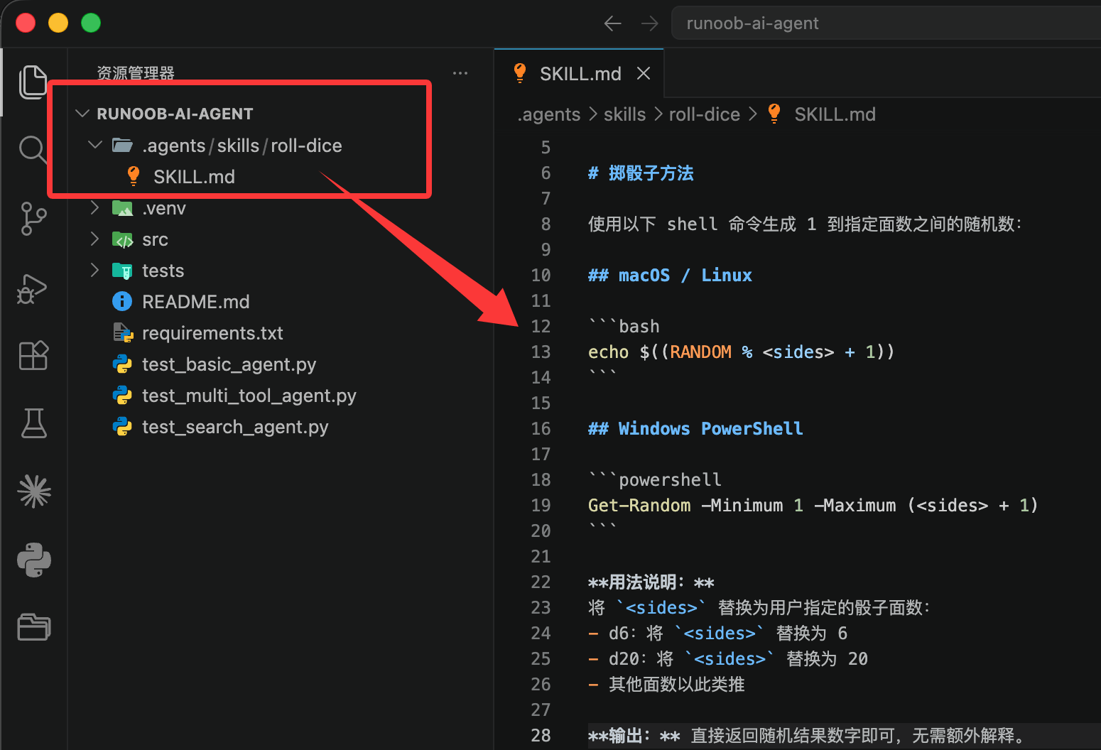Click the requirements.txt file icon

(123, 332)
